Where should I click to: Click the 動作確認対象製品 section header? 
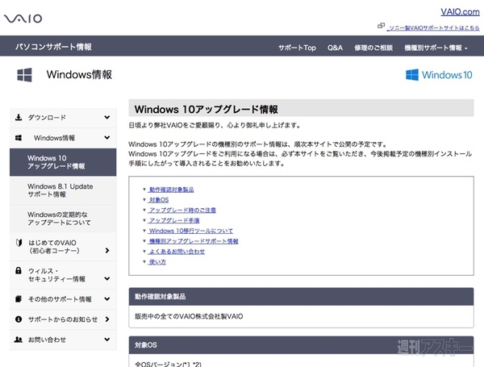301,297
